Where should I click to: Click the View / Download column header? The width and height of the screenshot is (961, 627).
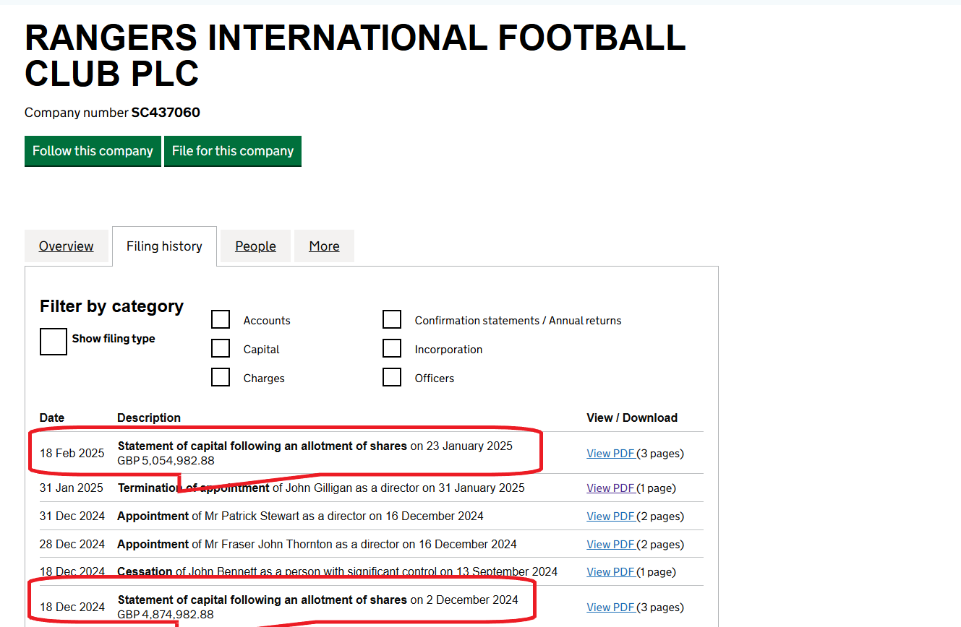click(x=632, y=418)
